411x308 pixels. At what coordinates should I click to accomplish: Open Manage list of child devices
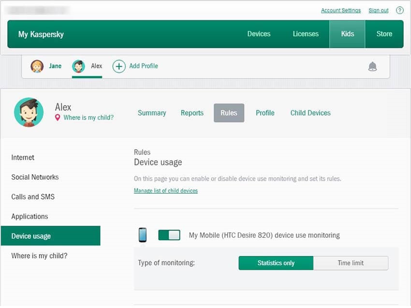(166, 191)
